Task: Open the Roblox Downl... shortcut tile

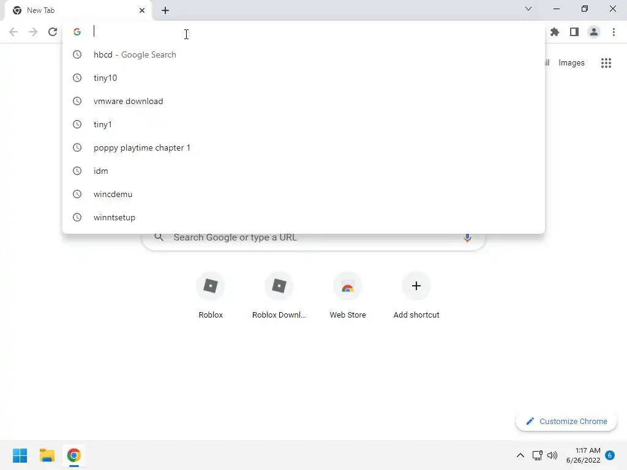Action: tap(279, 295)
